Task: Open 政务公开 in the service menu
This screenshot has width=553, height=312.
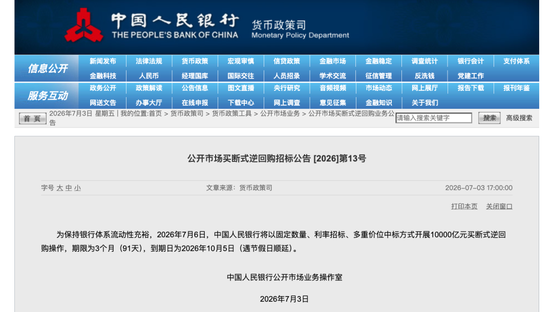Action: pyautogui.click(x=102, y=88)
